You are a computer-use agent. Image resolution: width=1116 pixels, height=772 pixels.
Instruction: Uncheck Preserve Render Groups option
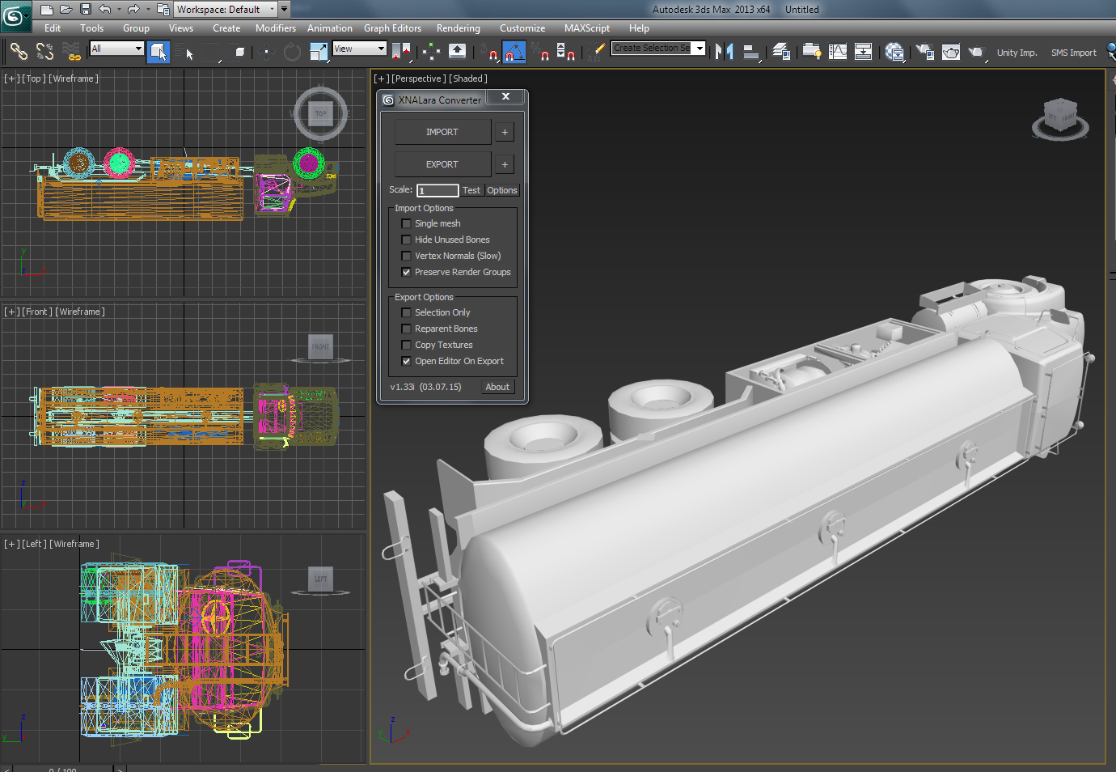tap(406, 272)
